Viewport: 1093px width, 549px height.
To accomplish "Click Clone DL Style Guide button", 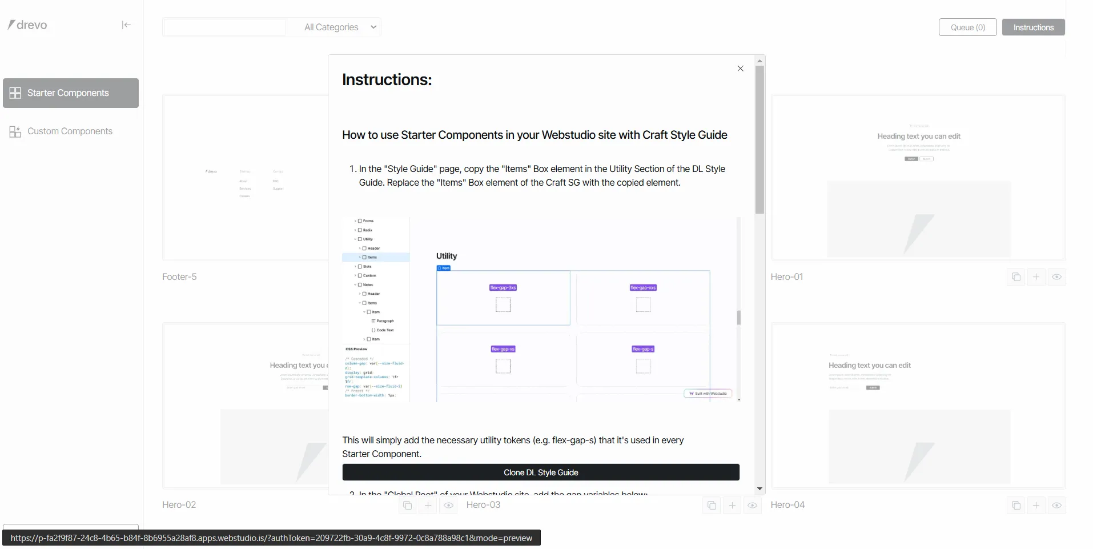I will [541, 472].
